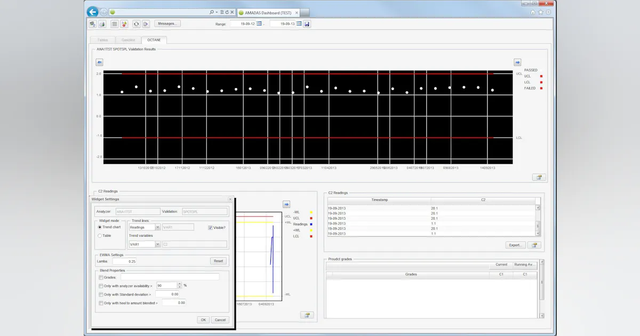Click the red FAILED legend swatch
This screenshot has height=336, width=640.
(541, 88)
